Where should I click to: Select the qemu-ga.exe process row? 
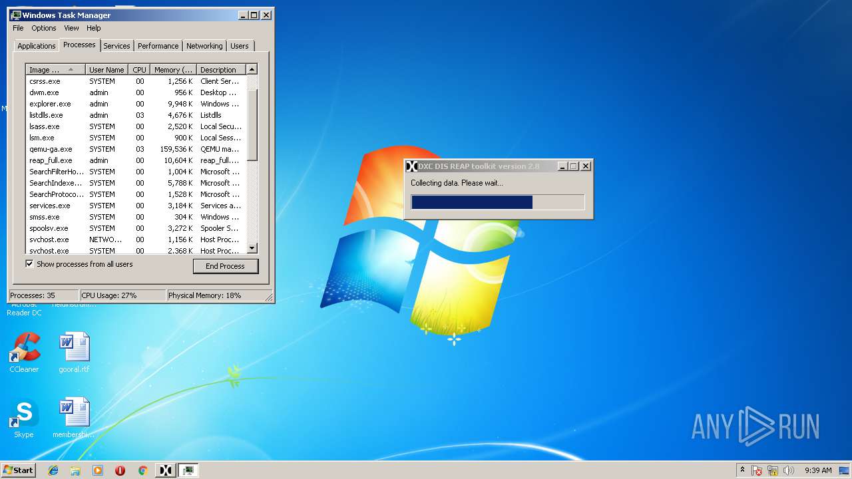point(136,149)
